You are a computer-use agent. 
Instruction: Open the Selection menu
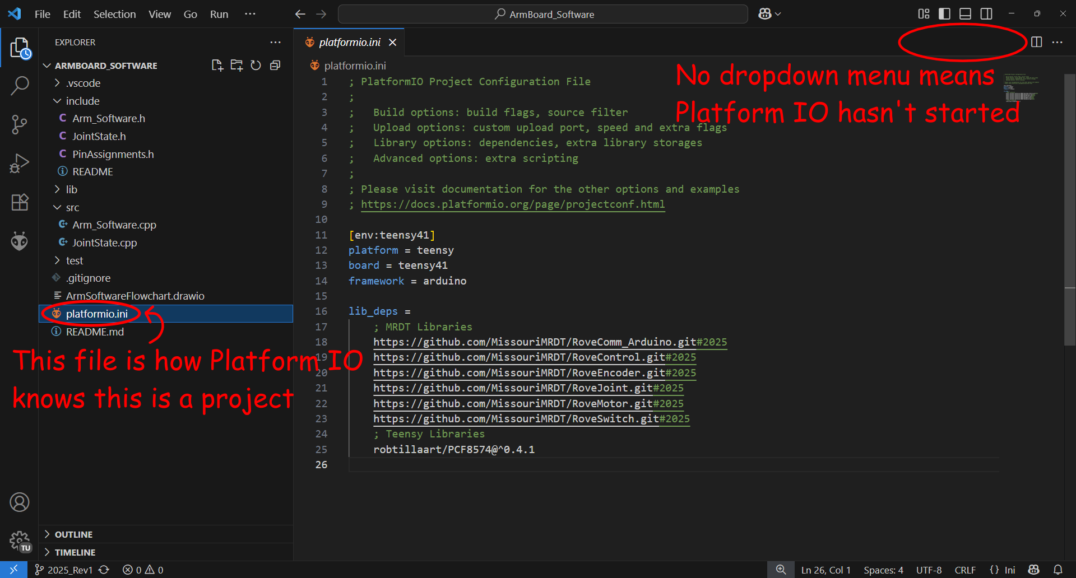(x=114, y=15)
